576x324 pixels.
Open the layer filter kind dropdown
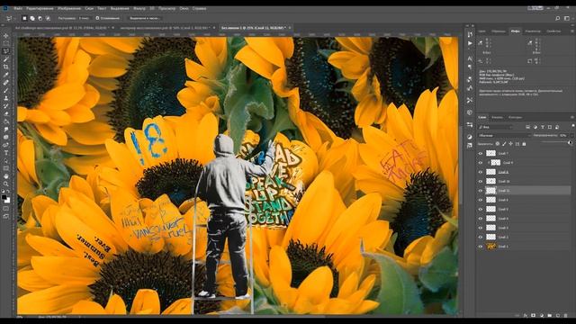(495, 127)
